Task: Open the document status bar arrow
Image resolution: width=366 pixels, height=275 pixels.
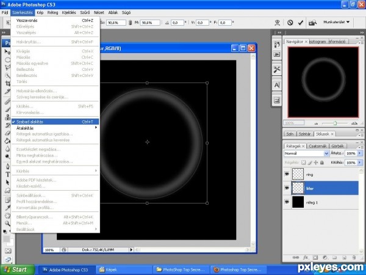Action: click(131, 250)
